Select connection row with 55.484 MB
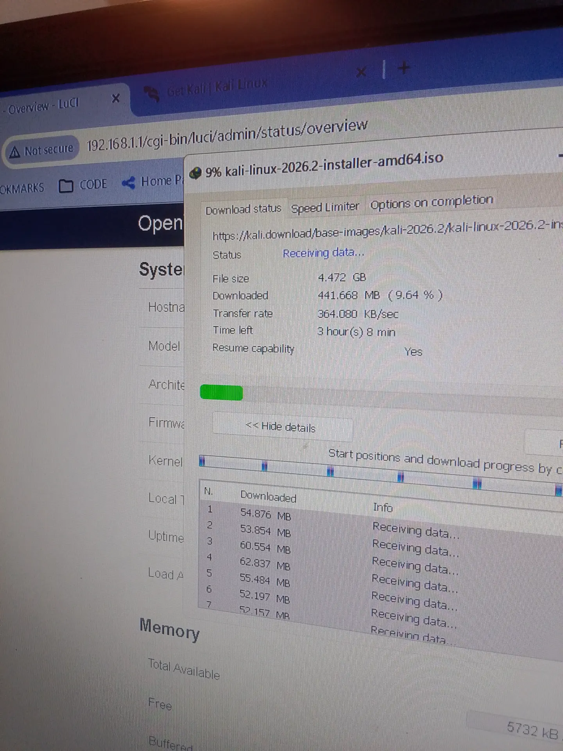The image size is (563, 751). point(381,591)
